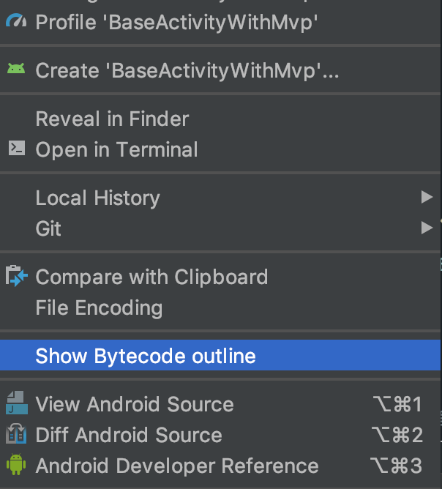Select Compare with Clipboard text entry
This screenshot has height=489, width=442.
[151, 277]
